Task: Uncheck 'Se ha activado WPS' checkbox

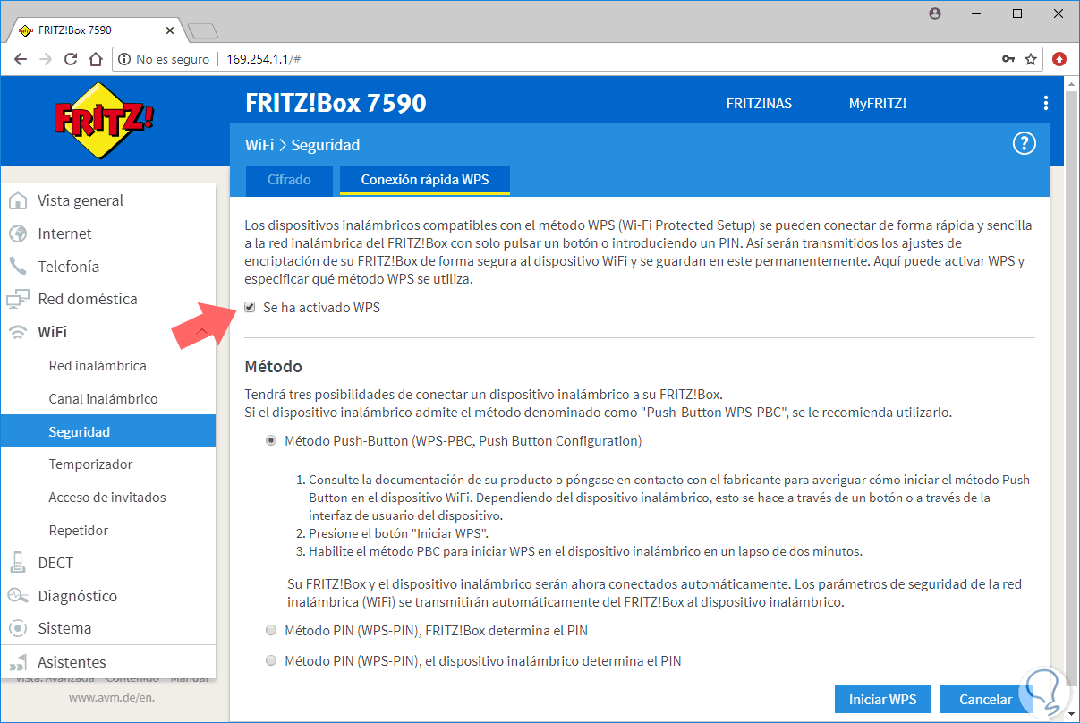Action: [250, 308]
